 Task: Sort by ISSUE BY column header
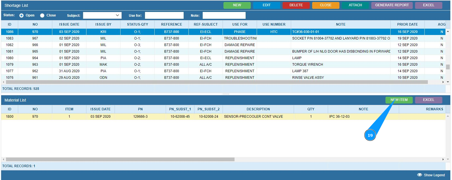point(103,24)
